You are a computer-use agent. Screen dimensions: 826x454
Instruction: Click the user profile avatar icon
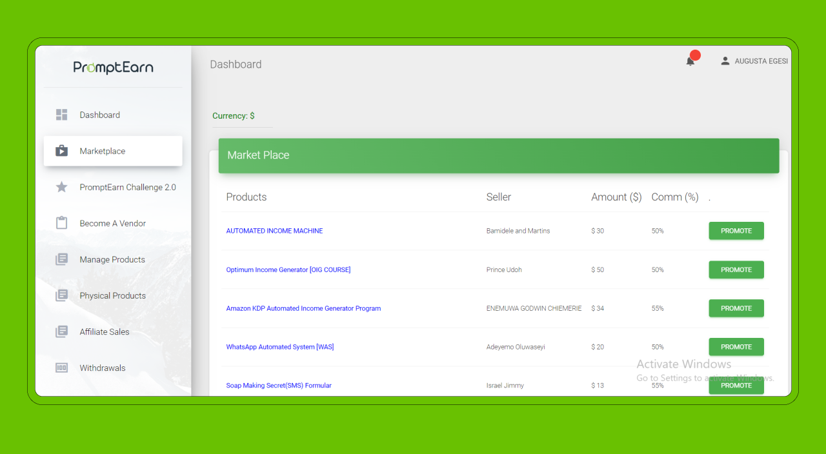[x=725, y=61]
